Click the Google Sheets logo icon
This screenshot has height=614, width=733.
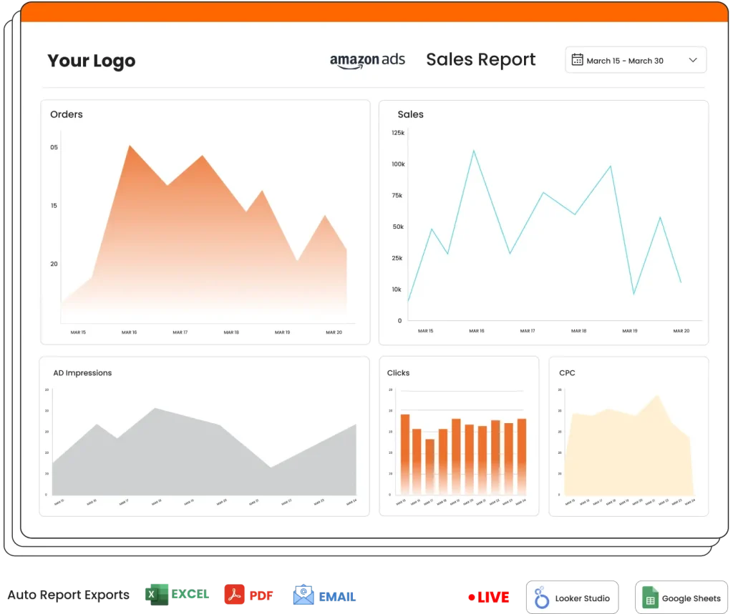click(x=650, y=598)
